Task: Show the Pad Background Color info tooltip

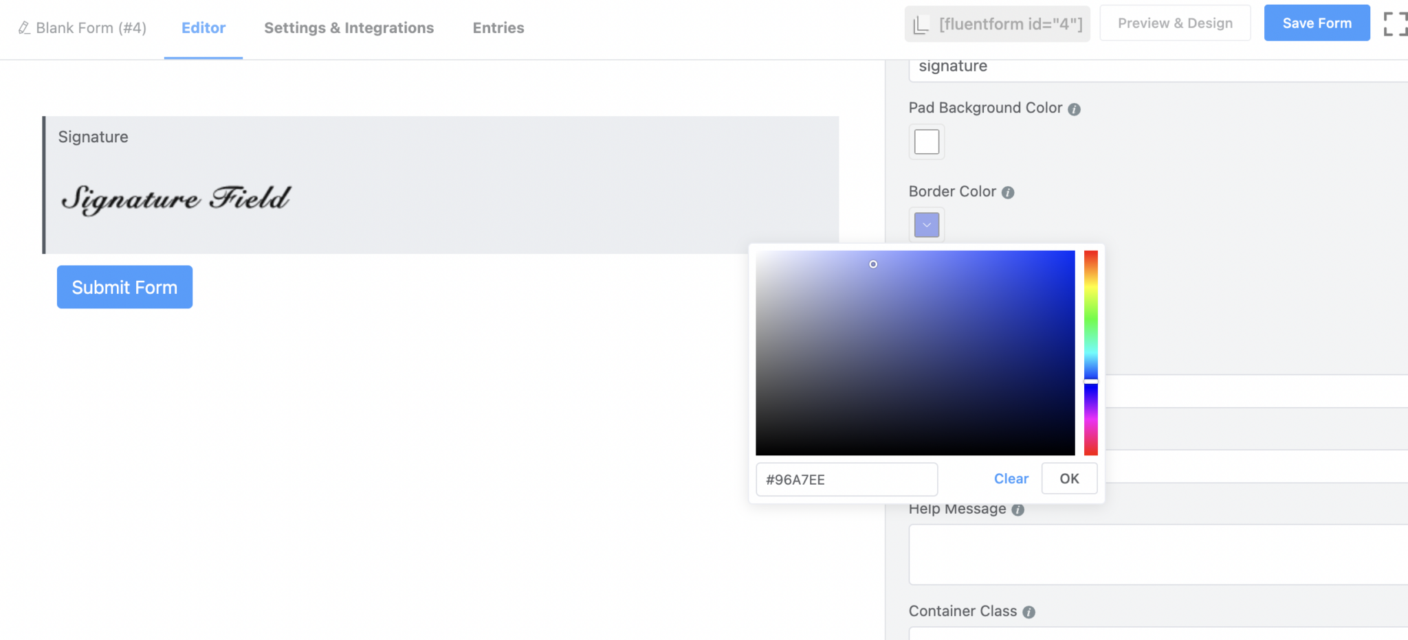Action: click(1075, 108)
